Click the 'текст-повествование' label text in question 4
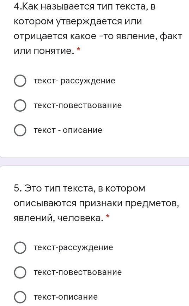Viewport: 189px width, 306px height. pyautogui.click(x=78, y=105)
